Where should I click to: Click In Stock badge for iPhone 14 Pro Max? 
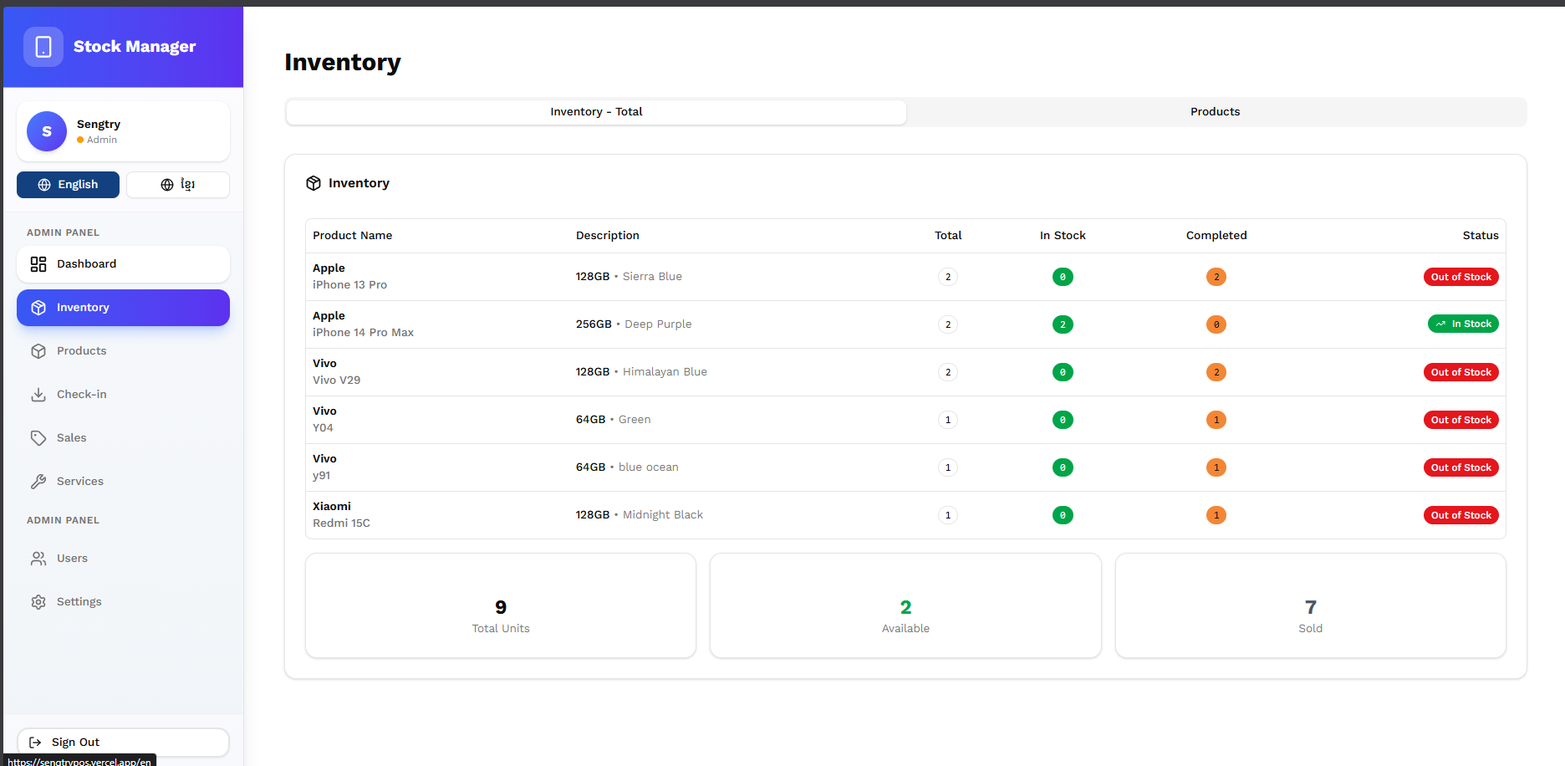point(1463,324)
